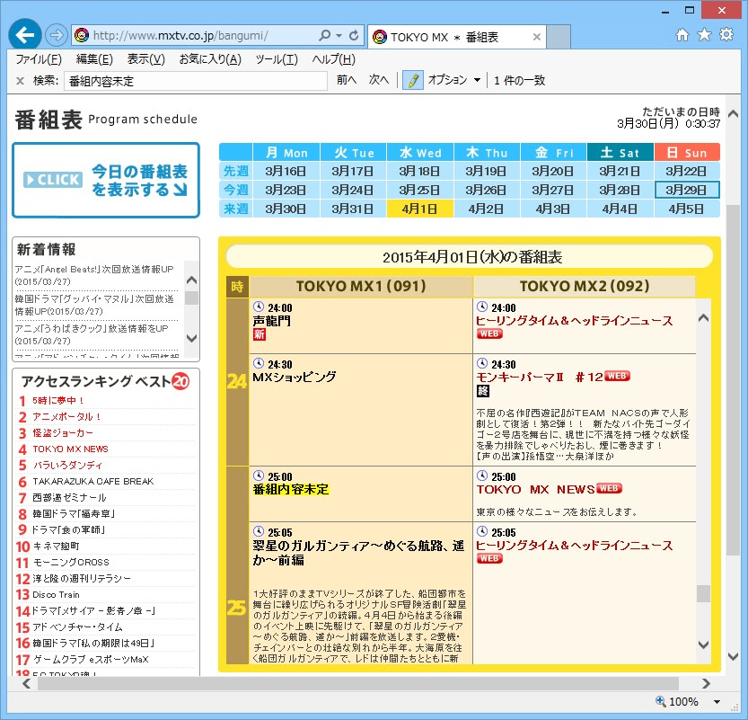Viewport: 748px width, 720px height.
Task: Click up arrow of 新着情報 scrollbar
Action: click(x=192, y=280)
